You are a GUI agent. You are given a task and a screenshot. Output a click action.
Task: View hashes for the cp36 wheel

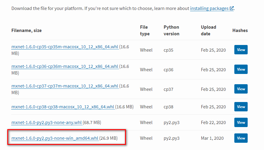tap(241, 69)
